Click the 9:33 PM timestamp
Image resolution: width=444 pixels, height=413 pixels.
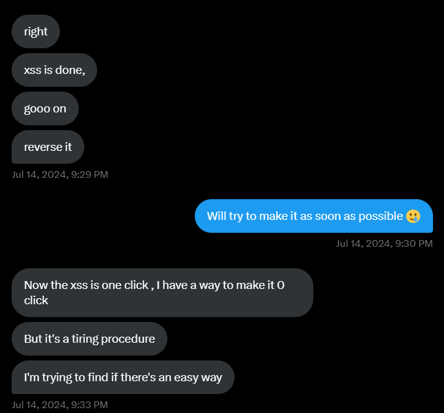60,405
